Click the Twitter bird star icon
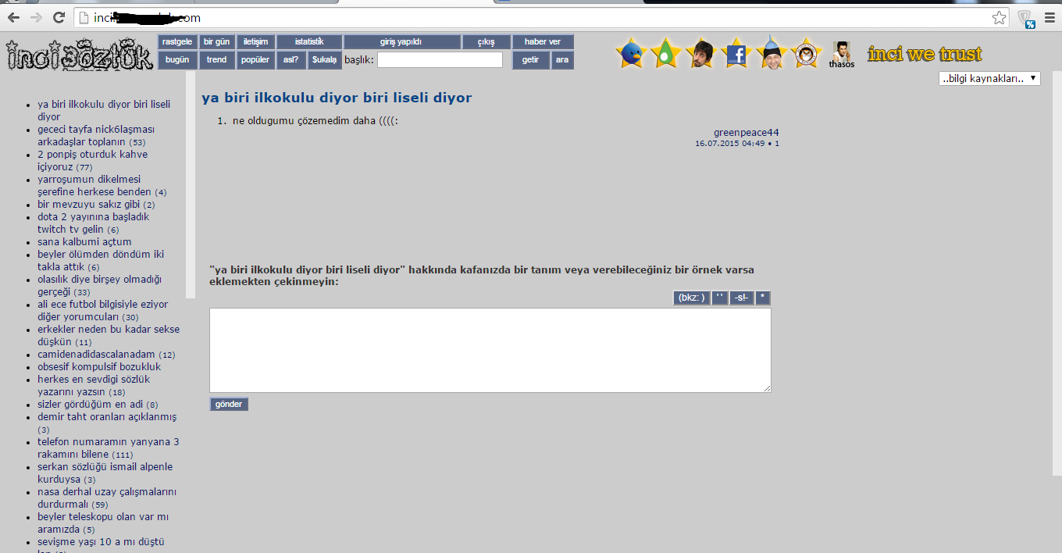The image size is (1062, 553). click(x=631, y=54)
